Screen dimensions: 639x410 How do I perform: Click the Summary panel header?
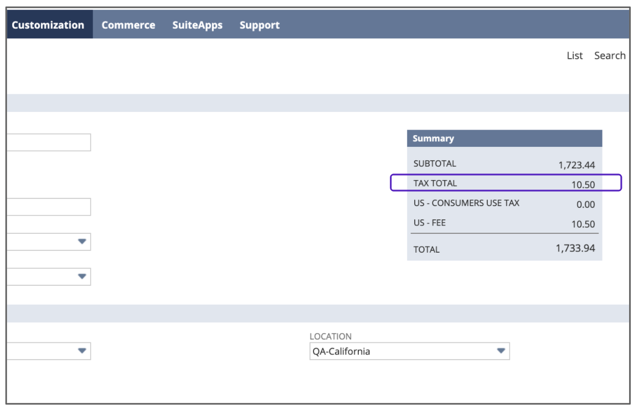pos(504,139)
